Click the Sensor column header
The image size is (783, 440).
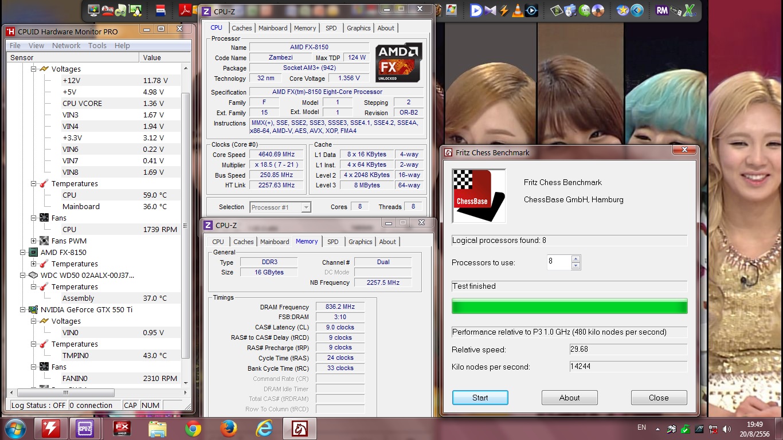73,57
